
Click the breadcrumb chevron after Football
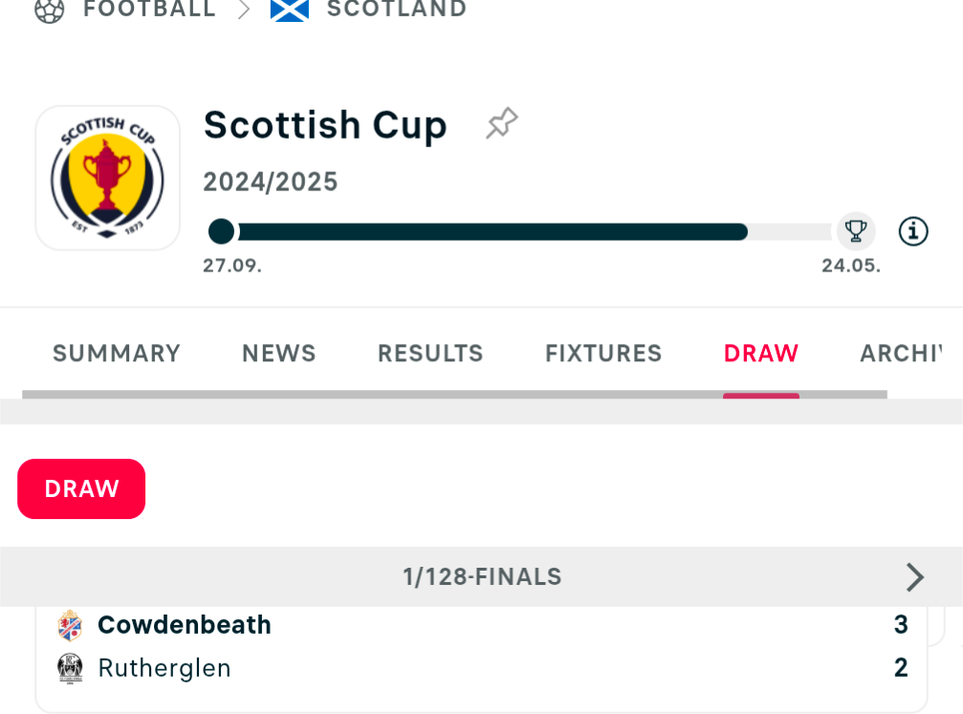tap(244, 10)
